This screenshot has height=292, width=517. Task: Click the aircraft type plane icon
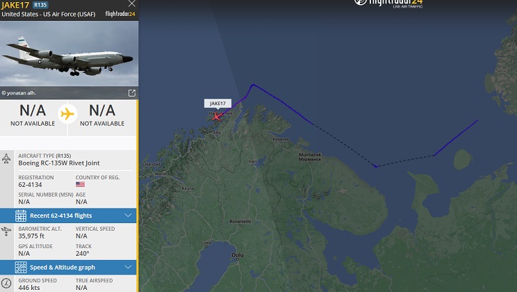[6, 159]
